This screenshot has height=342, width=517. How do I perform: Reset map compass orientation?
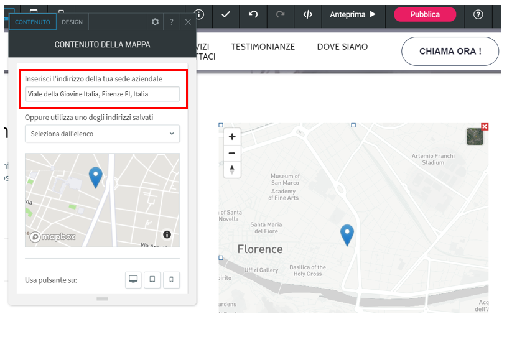click(x=232, y=169)
